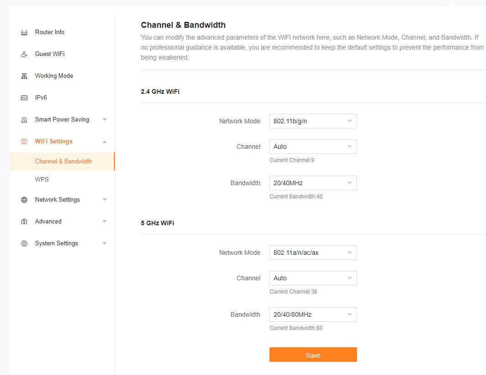486x375 pixels.
Task: Open the 2.4 GHz Channel dropdown
Action: (313, 147)
